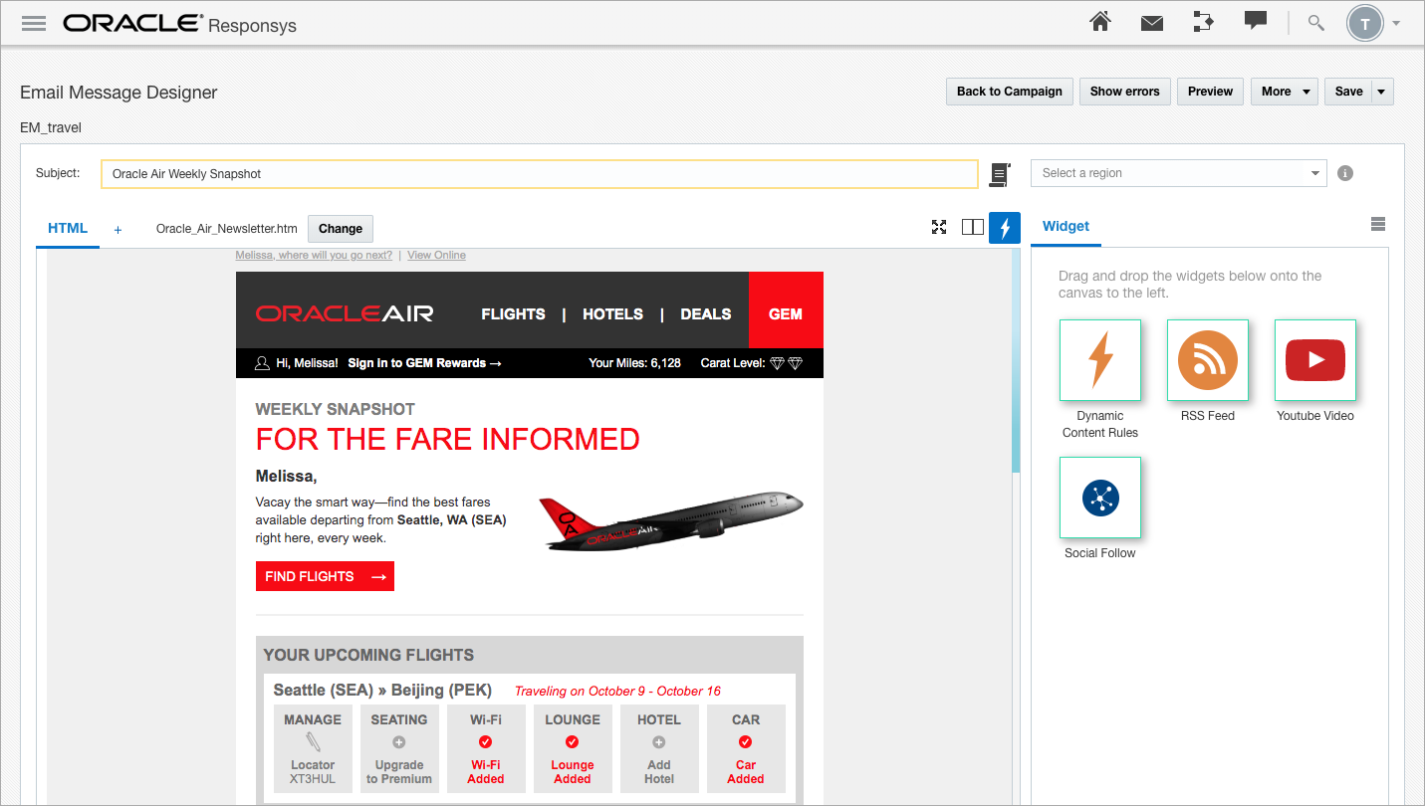
Task: Click 'Traveling on October 9 - October 16'
Action: (x=617, y=692)
